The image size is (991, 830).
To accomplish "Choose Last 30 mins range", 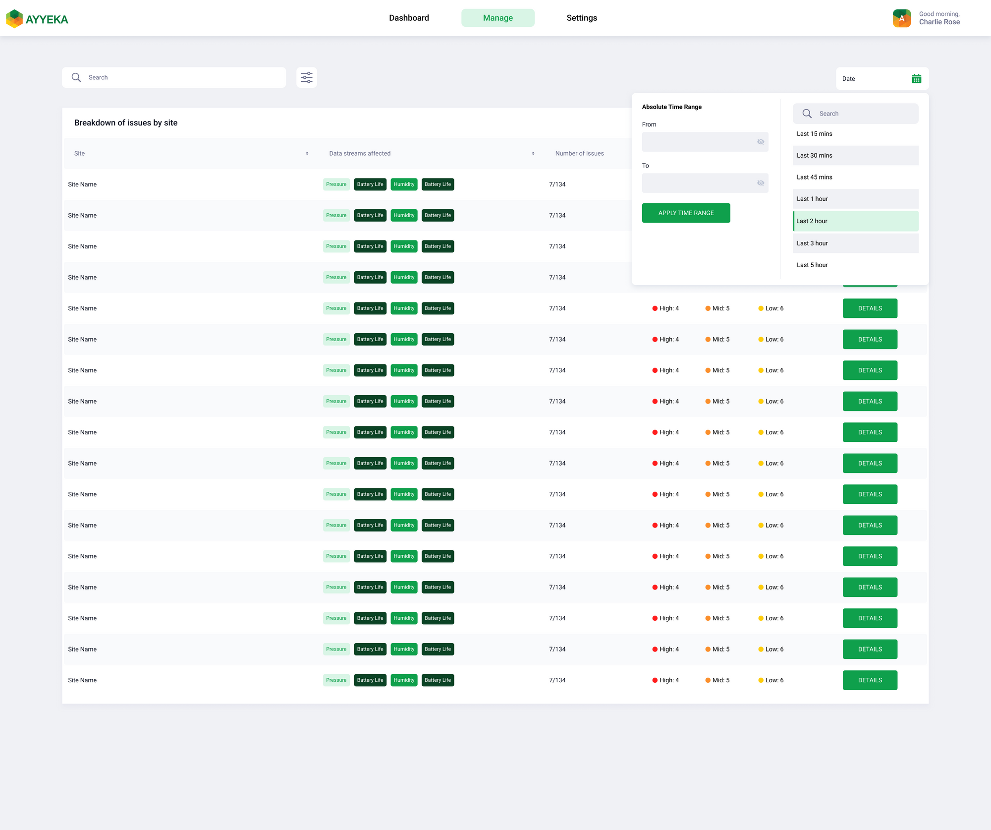I will click(855, 156).
